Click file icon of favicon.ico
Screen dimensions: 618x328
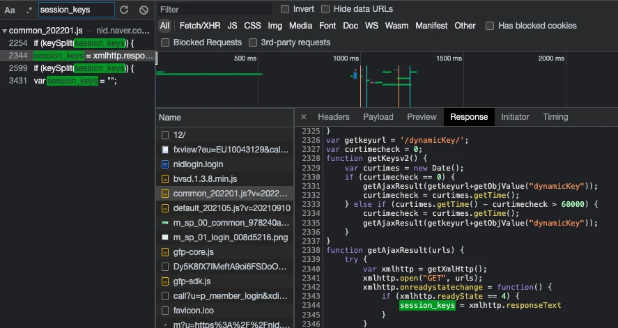coord(165,311)
